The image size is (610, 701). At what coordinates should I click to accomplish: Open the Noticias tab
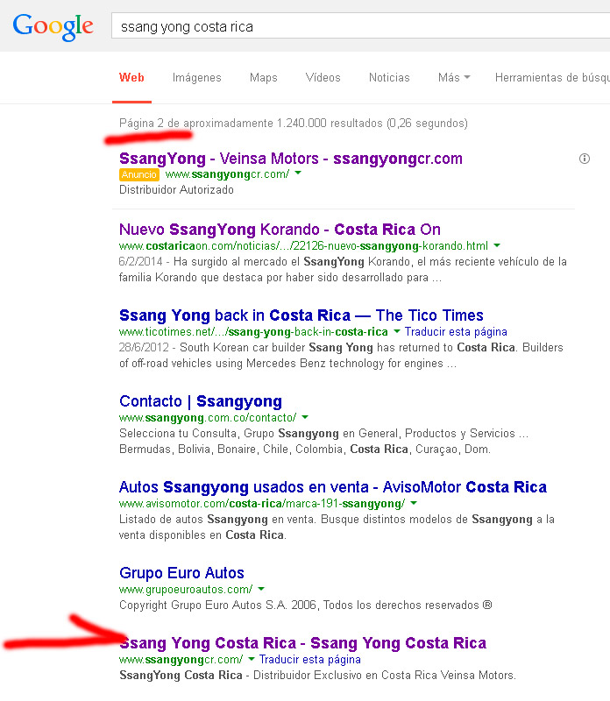click(x=389, y=78)
